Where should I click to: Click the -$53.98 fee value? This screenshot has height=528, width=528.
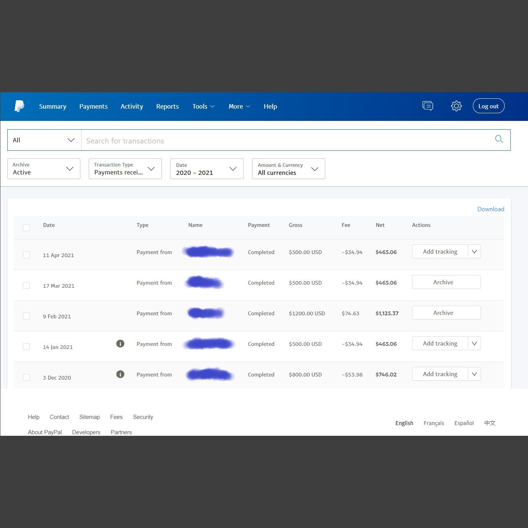[x=352, y=375]
